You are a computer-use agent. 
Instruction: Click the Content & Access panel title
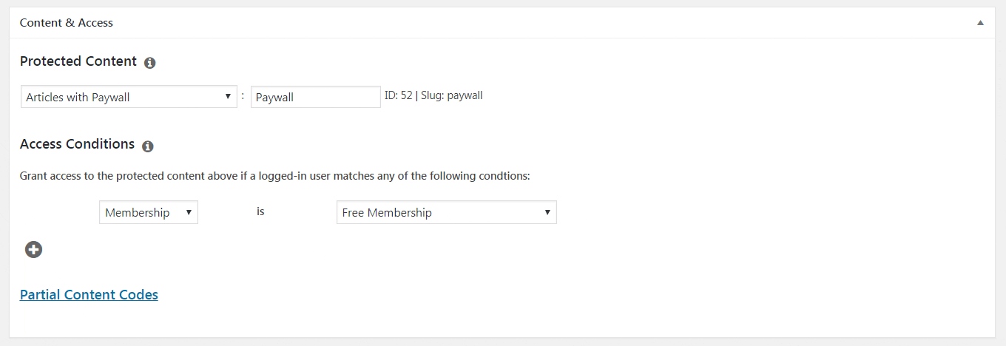pyautogui.click(x=67, y=23)
